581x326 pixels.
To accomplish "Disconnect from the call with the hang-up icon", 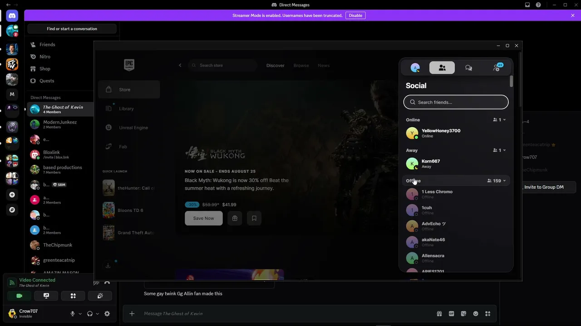I will pyautogui.click(x=107, y=283).
